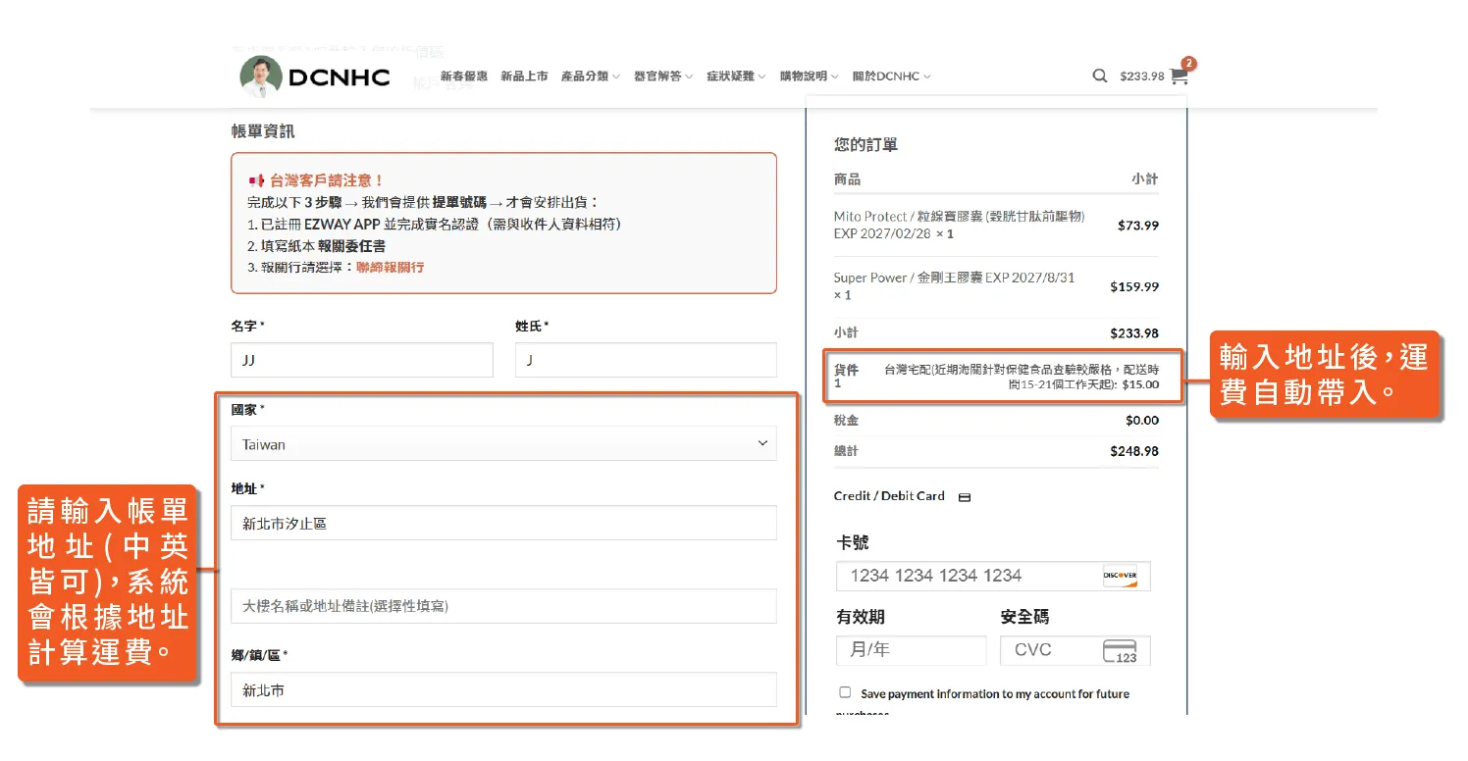This screenshot has height=761, width=1468.
Task: Click the $159.99 item price
Action: pyautogui.click(x=1134, y=287)
